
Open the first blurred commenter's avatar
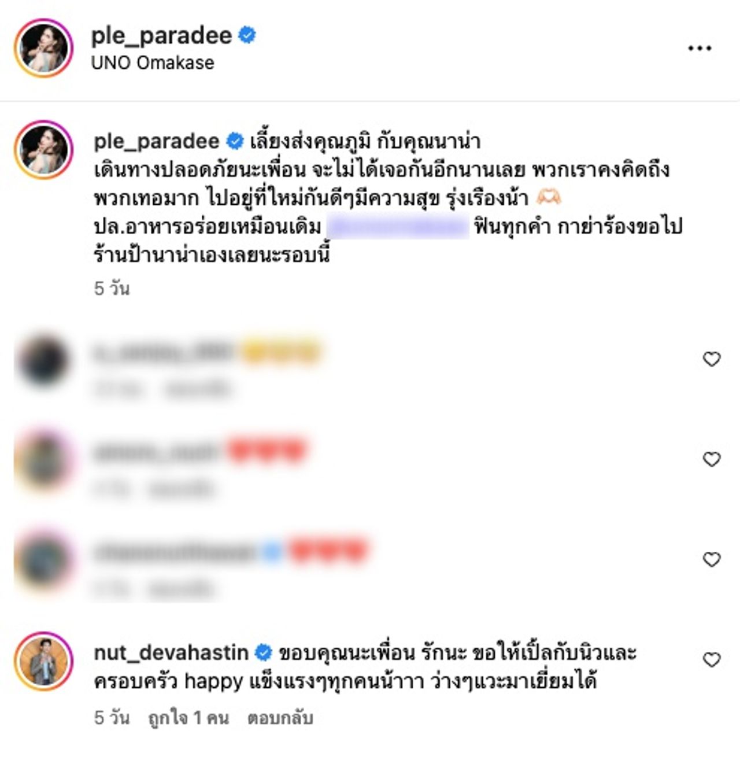pos(43,360)
